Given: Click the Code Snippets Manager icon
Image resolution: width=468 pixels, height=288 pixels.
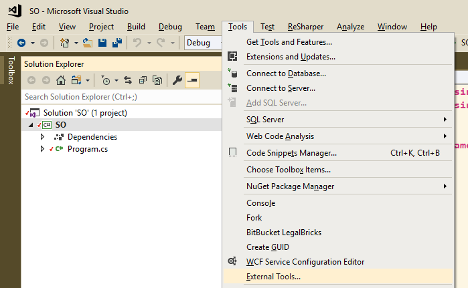Looking at the screenshot, I should 232,152.
